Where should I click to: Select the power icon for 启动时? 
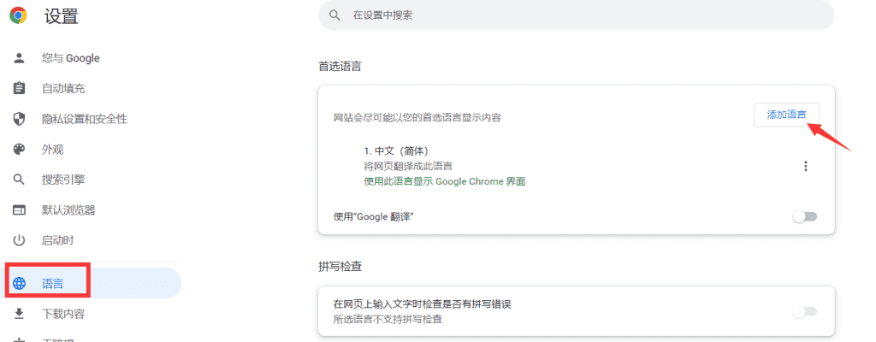pos(19,240)
